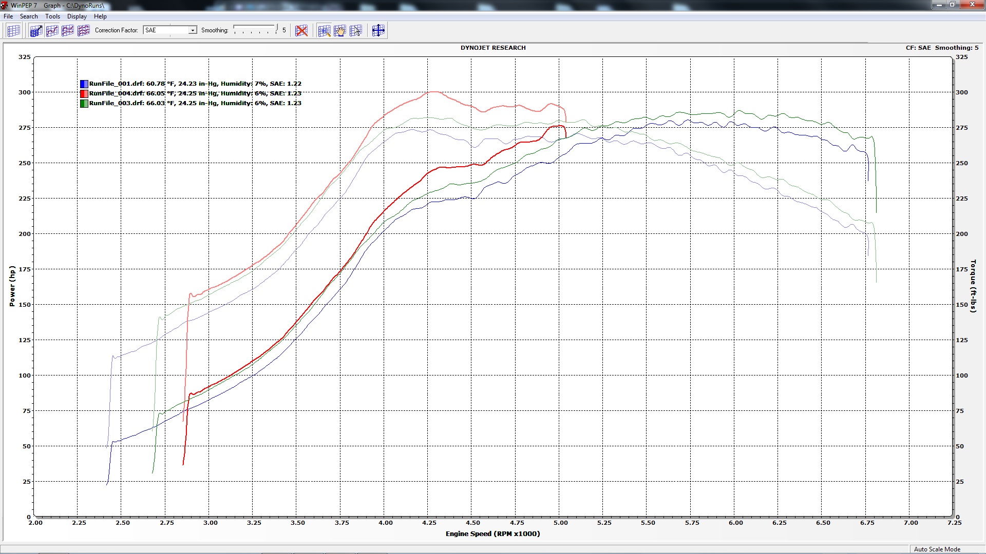Click the RunFile_001.drf legend text
986x554 pixels.
click(195, 84)
